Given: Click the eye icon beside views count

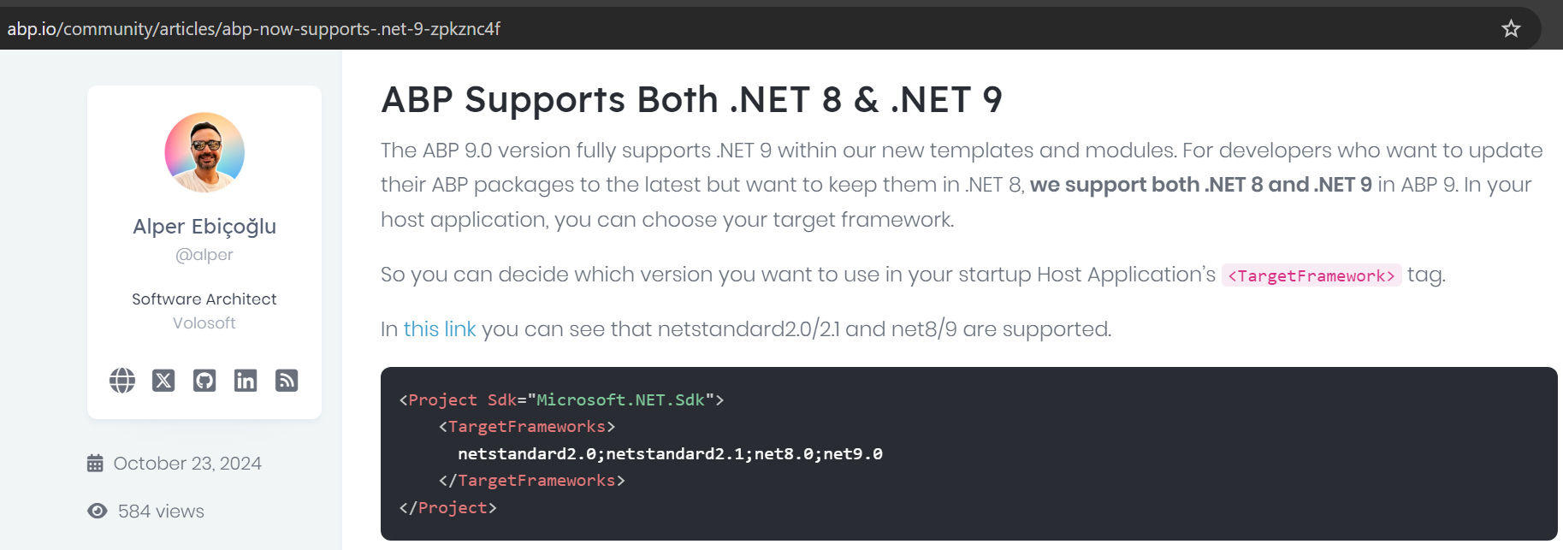Looking at the screenshot, I should (x=98, y=511).
